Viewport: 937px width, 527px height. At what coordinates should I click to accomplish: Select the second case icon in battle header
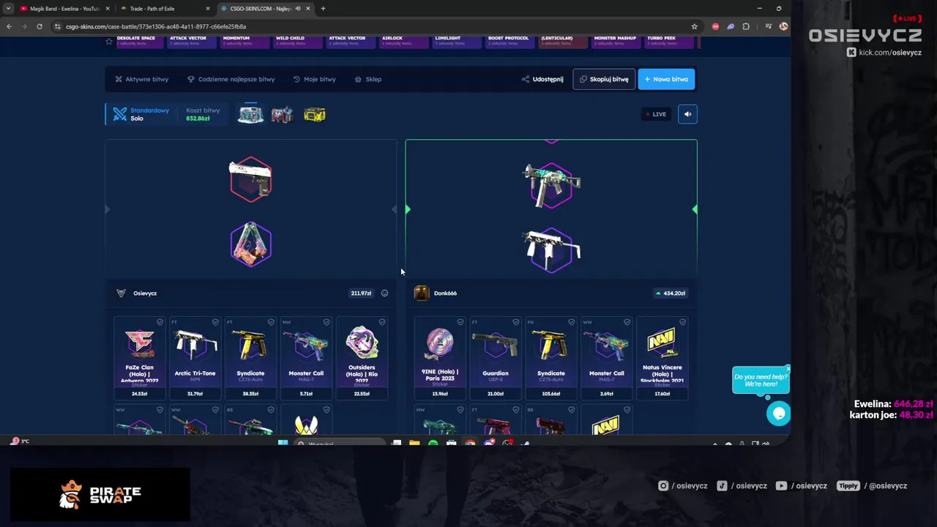coord(282,114)
